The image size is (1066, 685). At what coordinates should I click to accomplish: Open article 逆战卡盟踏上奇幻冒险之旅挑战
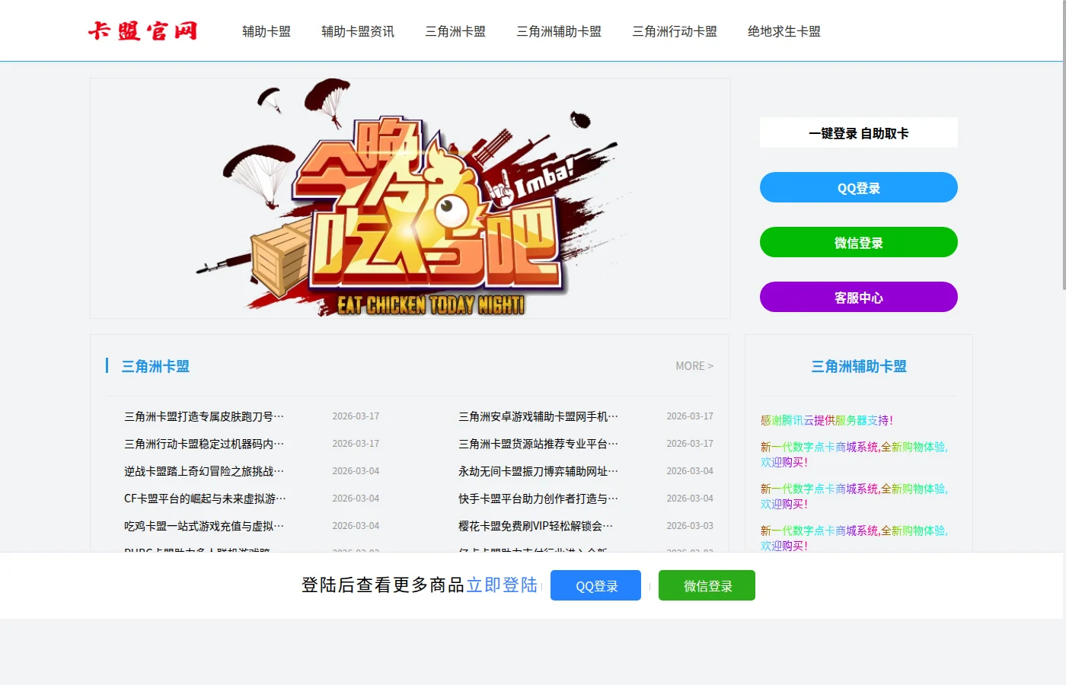pyautogui.click(x=204, y=471)
